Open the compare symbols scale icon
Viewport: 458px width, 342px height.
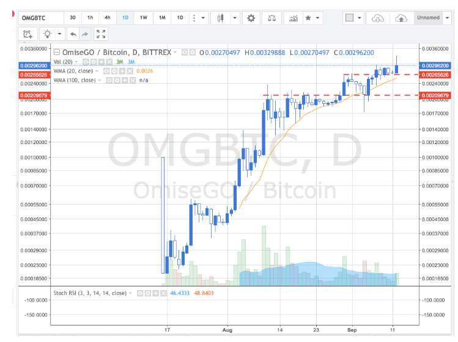[x=273, y=18]
